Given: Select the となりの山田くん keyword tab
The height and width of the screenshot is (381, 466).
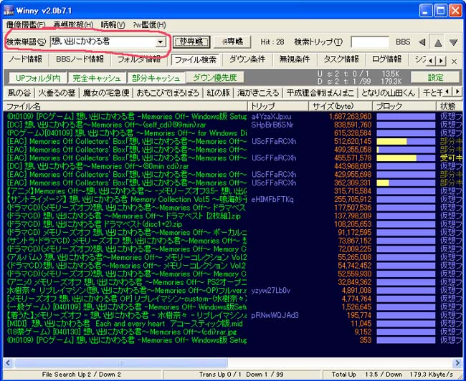Looking at the screenshot, I should point(388,93).
